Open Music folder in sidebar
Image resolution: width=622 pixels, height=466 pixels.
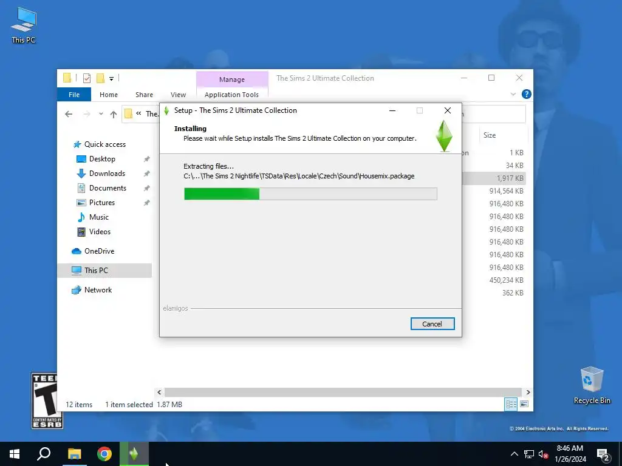pos(99,217)
